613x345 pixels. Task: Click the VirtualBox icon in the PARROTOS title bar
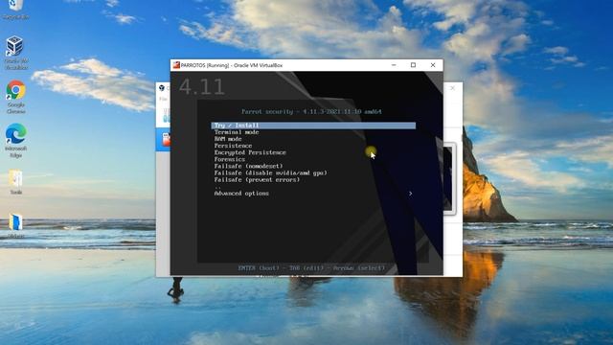point(176,65)
